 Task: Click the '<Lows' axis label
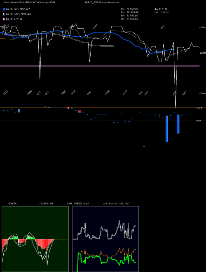pyautogui.click(x=203, y=93)
